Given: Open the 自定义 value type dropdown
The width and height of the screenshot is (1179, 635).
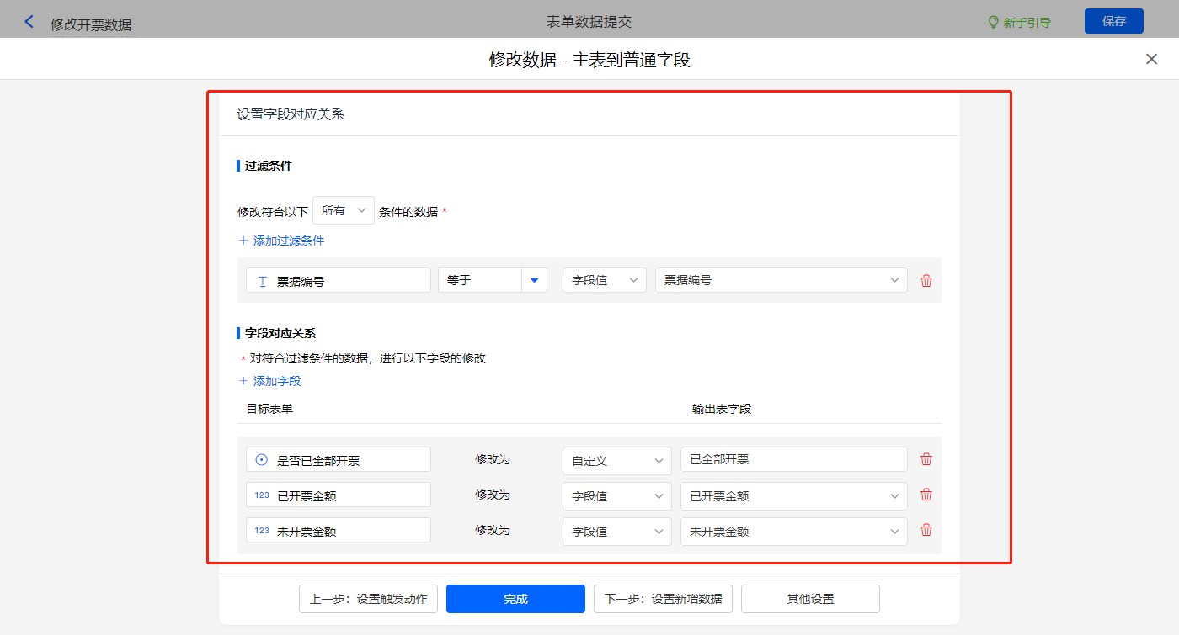Looking at the screenshot, I should [x=616, y=460].
